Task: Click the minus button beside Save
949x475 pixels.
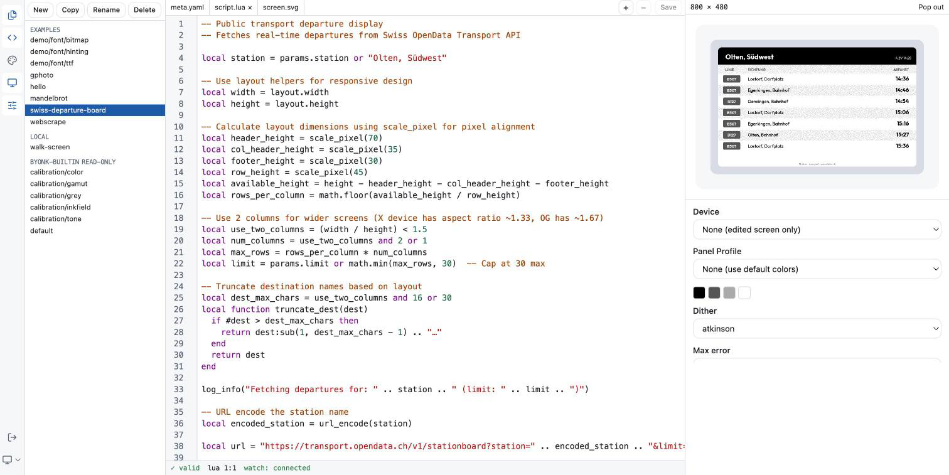Action: pos(643,8)
